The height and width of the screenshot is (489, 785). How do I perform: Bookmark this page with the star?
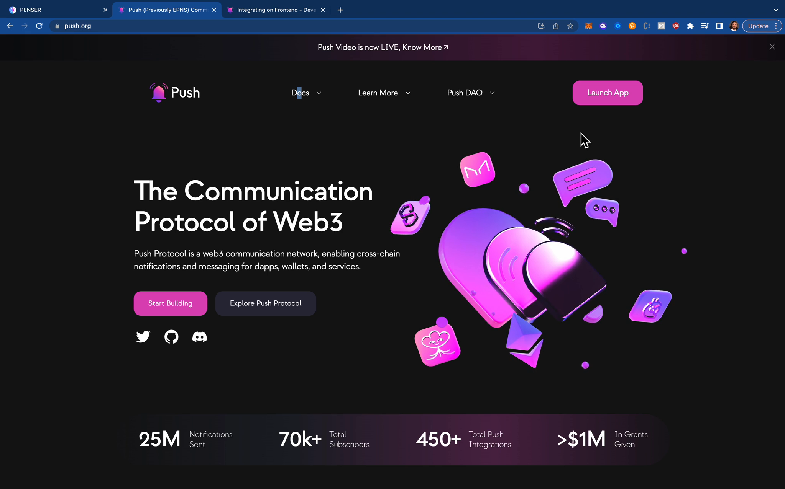[570, 26]
